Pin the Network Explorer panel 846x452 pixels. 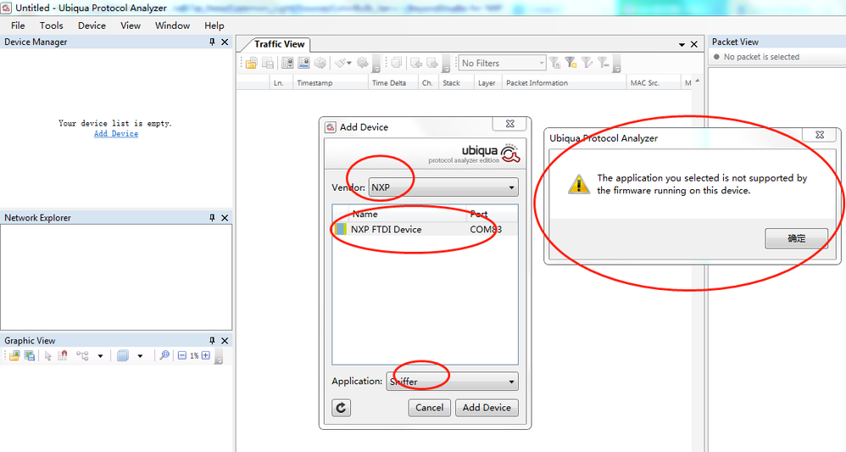point(212,218)
